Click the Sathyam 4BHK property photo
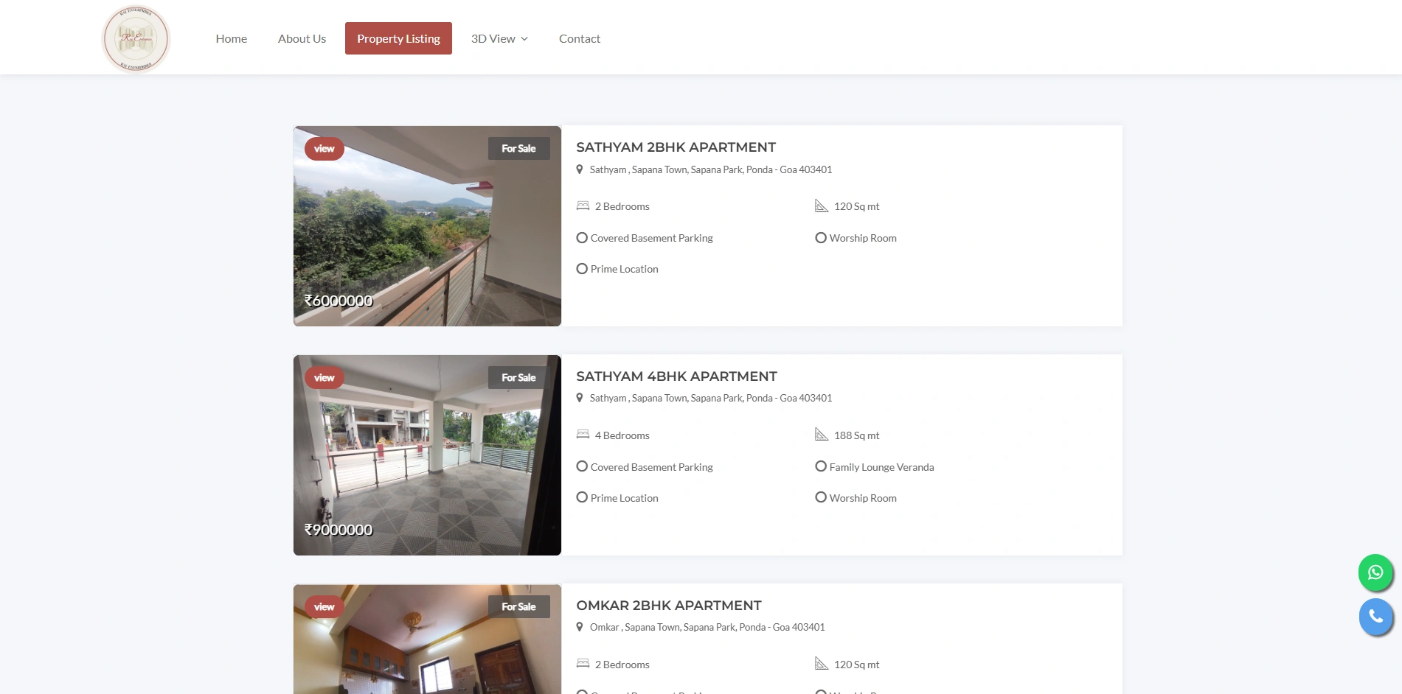The width and height of the screenshot is (1402, 694). [x=426, y=455]
